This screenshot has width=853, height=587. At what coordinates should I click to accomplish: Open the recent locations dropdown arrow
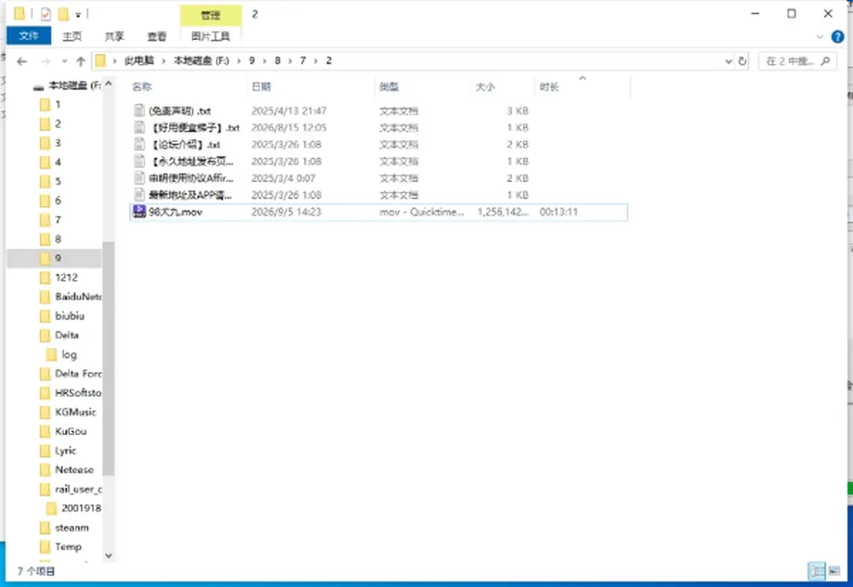click(64, 61)
